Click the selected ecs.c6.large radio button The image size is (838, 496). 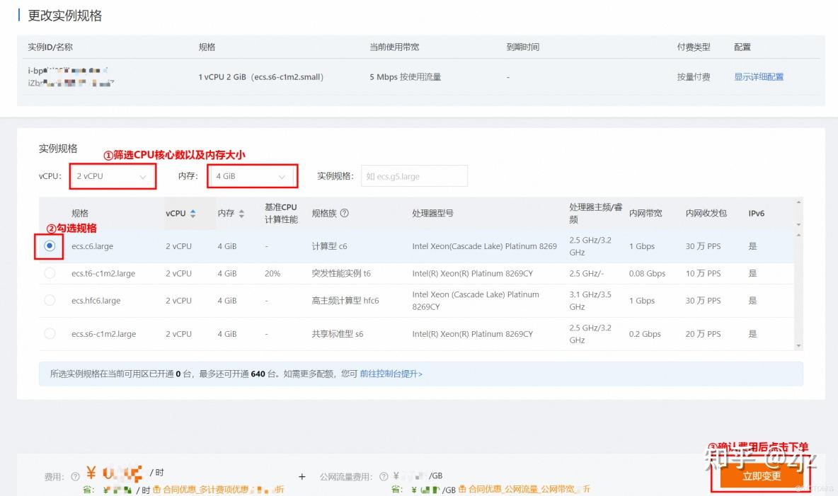[49, 246]
